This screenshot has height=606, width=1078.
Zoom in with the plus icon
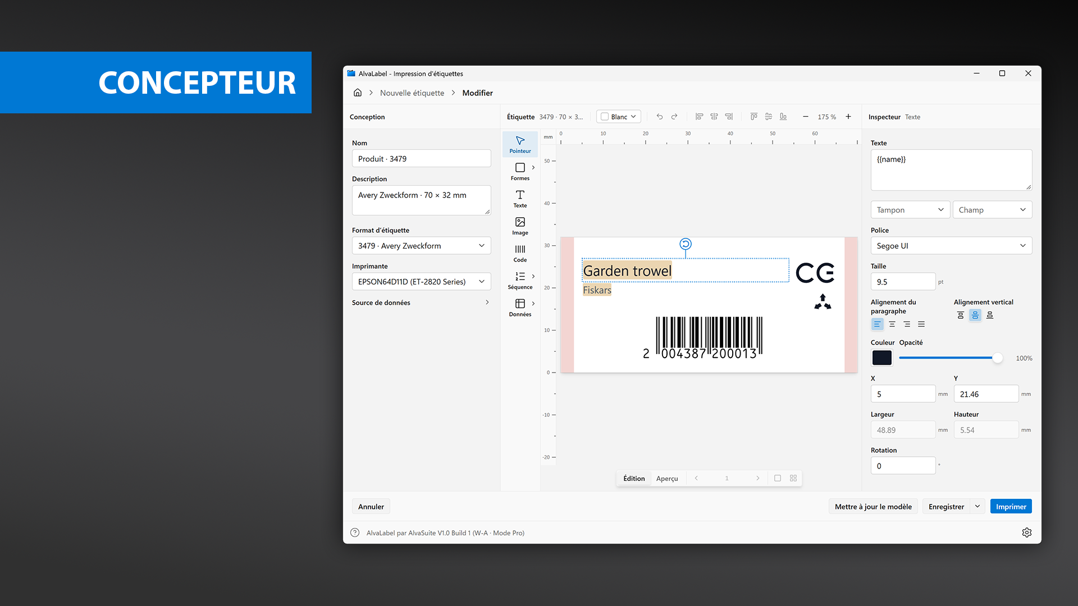tap(848, 117)
